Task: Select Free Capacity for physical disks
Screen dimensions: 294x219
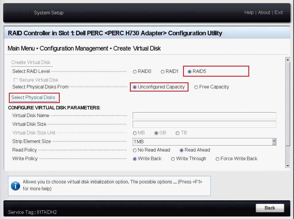Action: point(196,87)
